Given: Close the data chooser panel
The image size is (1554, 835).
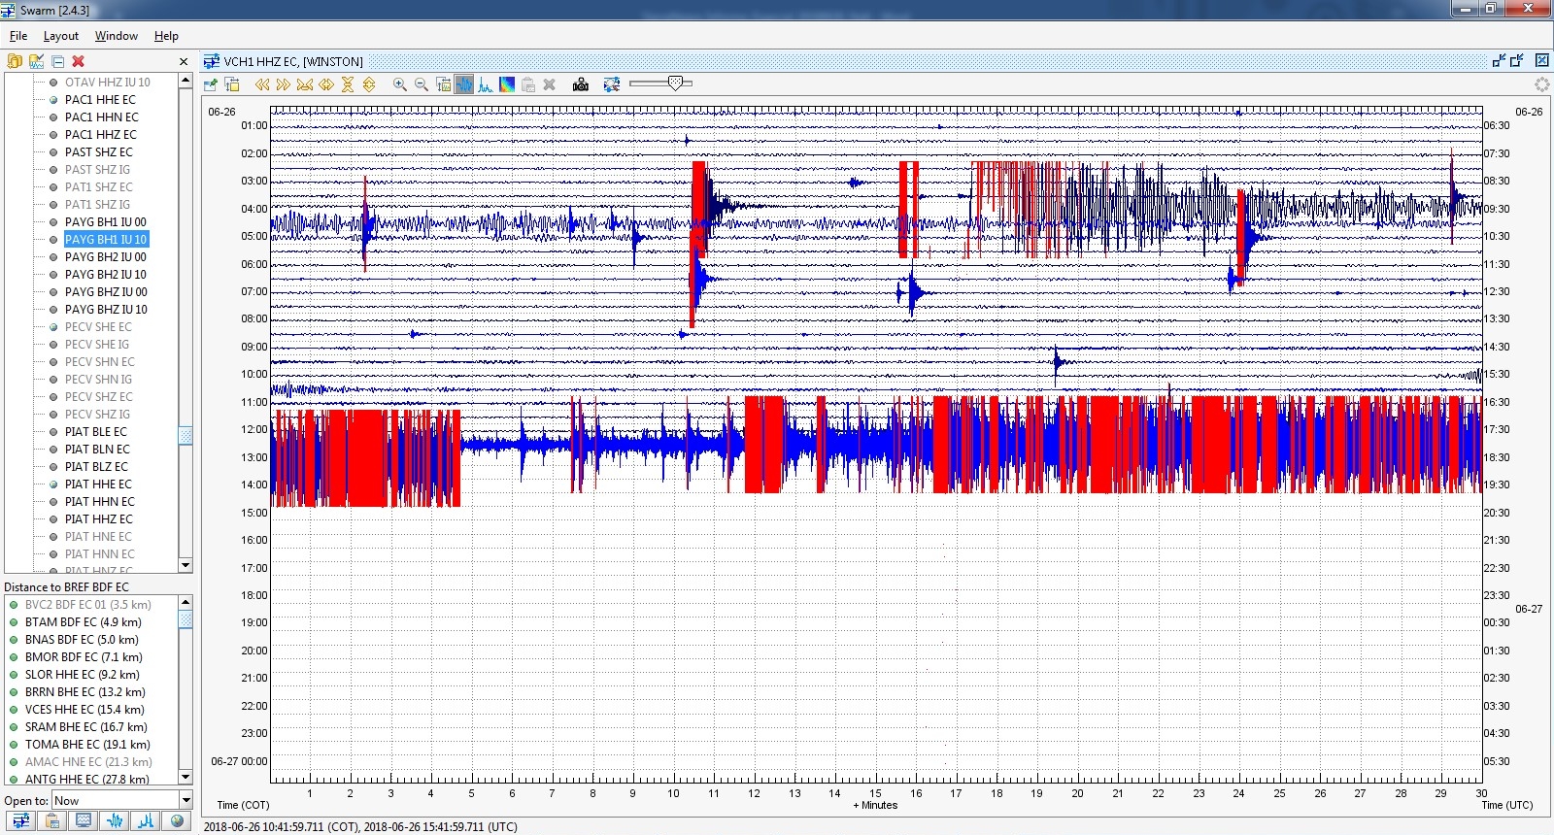Looking at the screenshot, I should [184, 61].
